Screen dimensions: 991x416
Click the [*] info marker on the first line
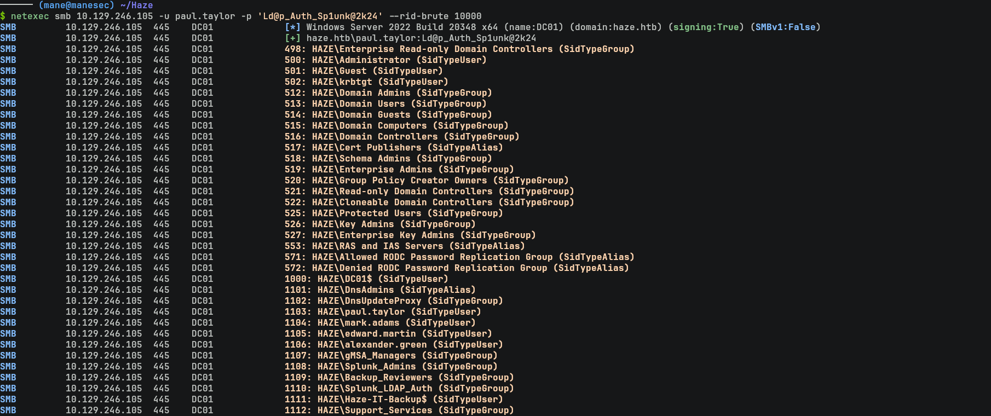click(292, 27)
